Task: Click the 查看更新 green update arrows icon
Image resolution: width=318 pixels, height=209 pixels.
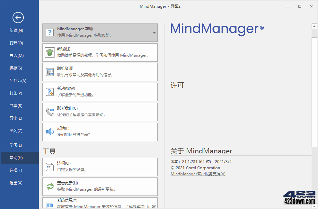Action: pyautogui.click(x=50, y=186)
